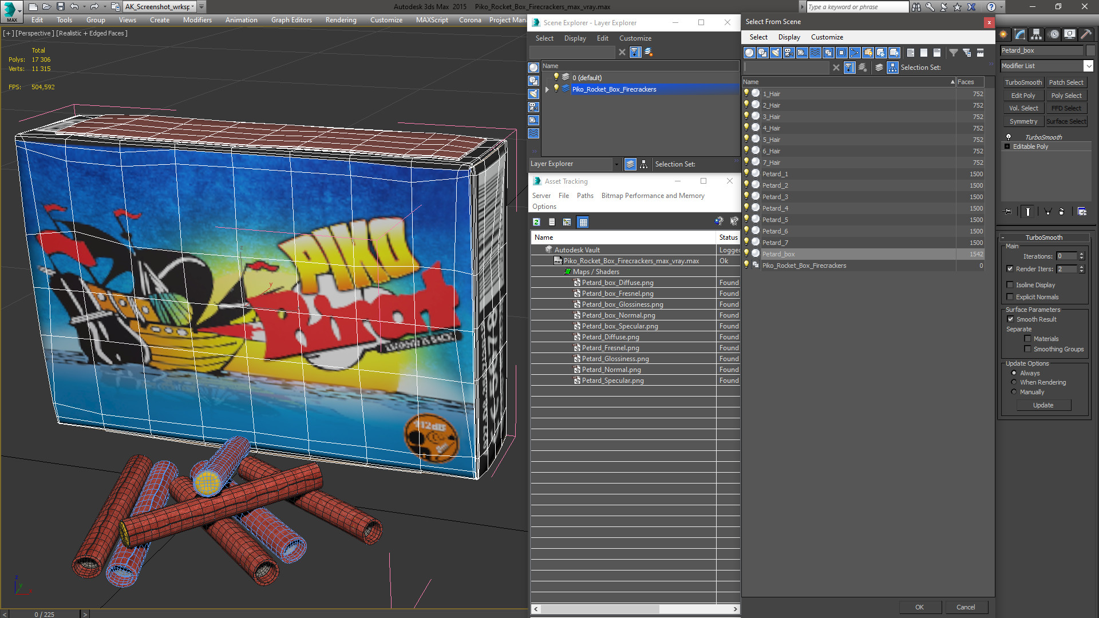The width and height of the screenshot is (1099, 618).
Task: Toggle Display Geometry filter in Select From Scene
Action: click(x=749, y=53)
